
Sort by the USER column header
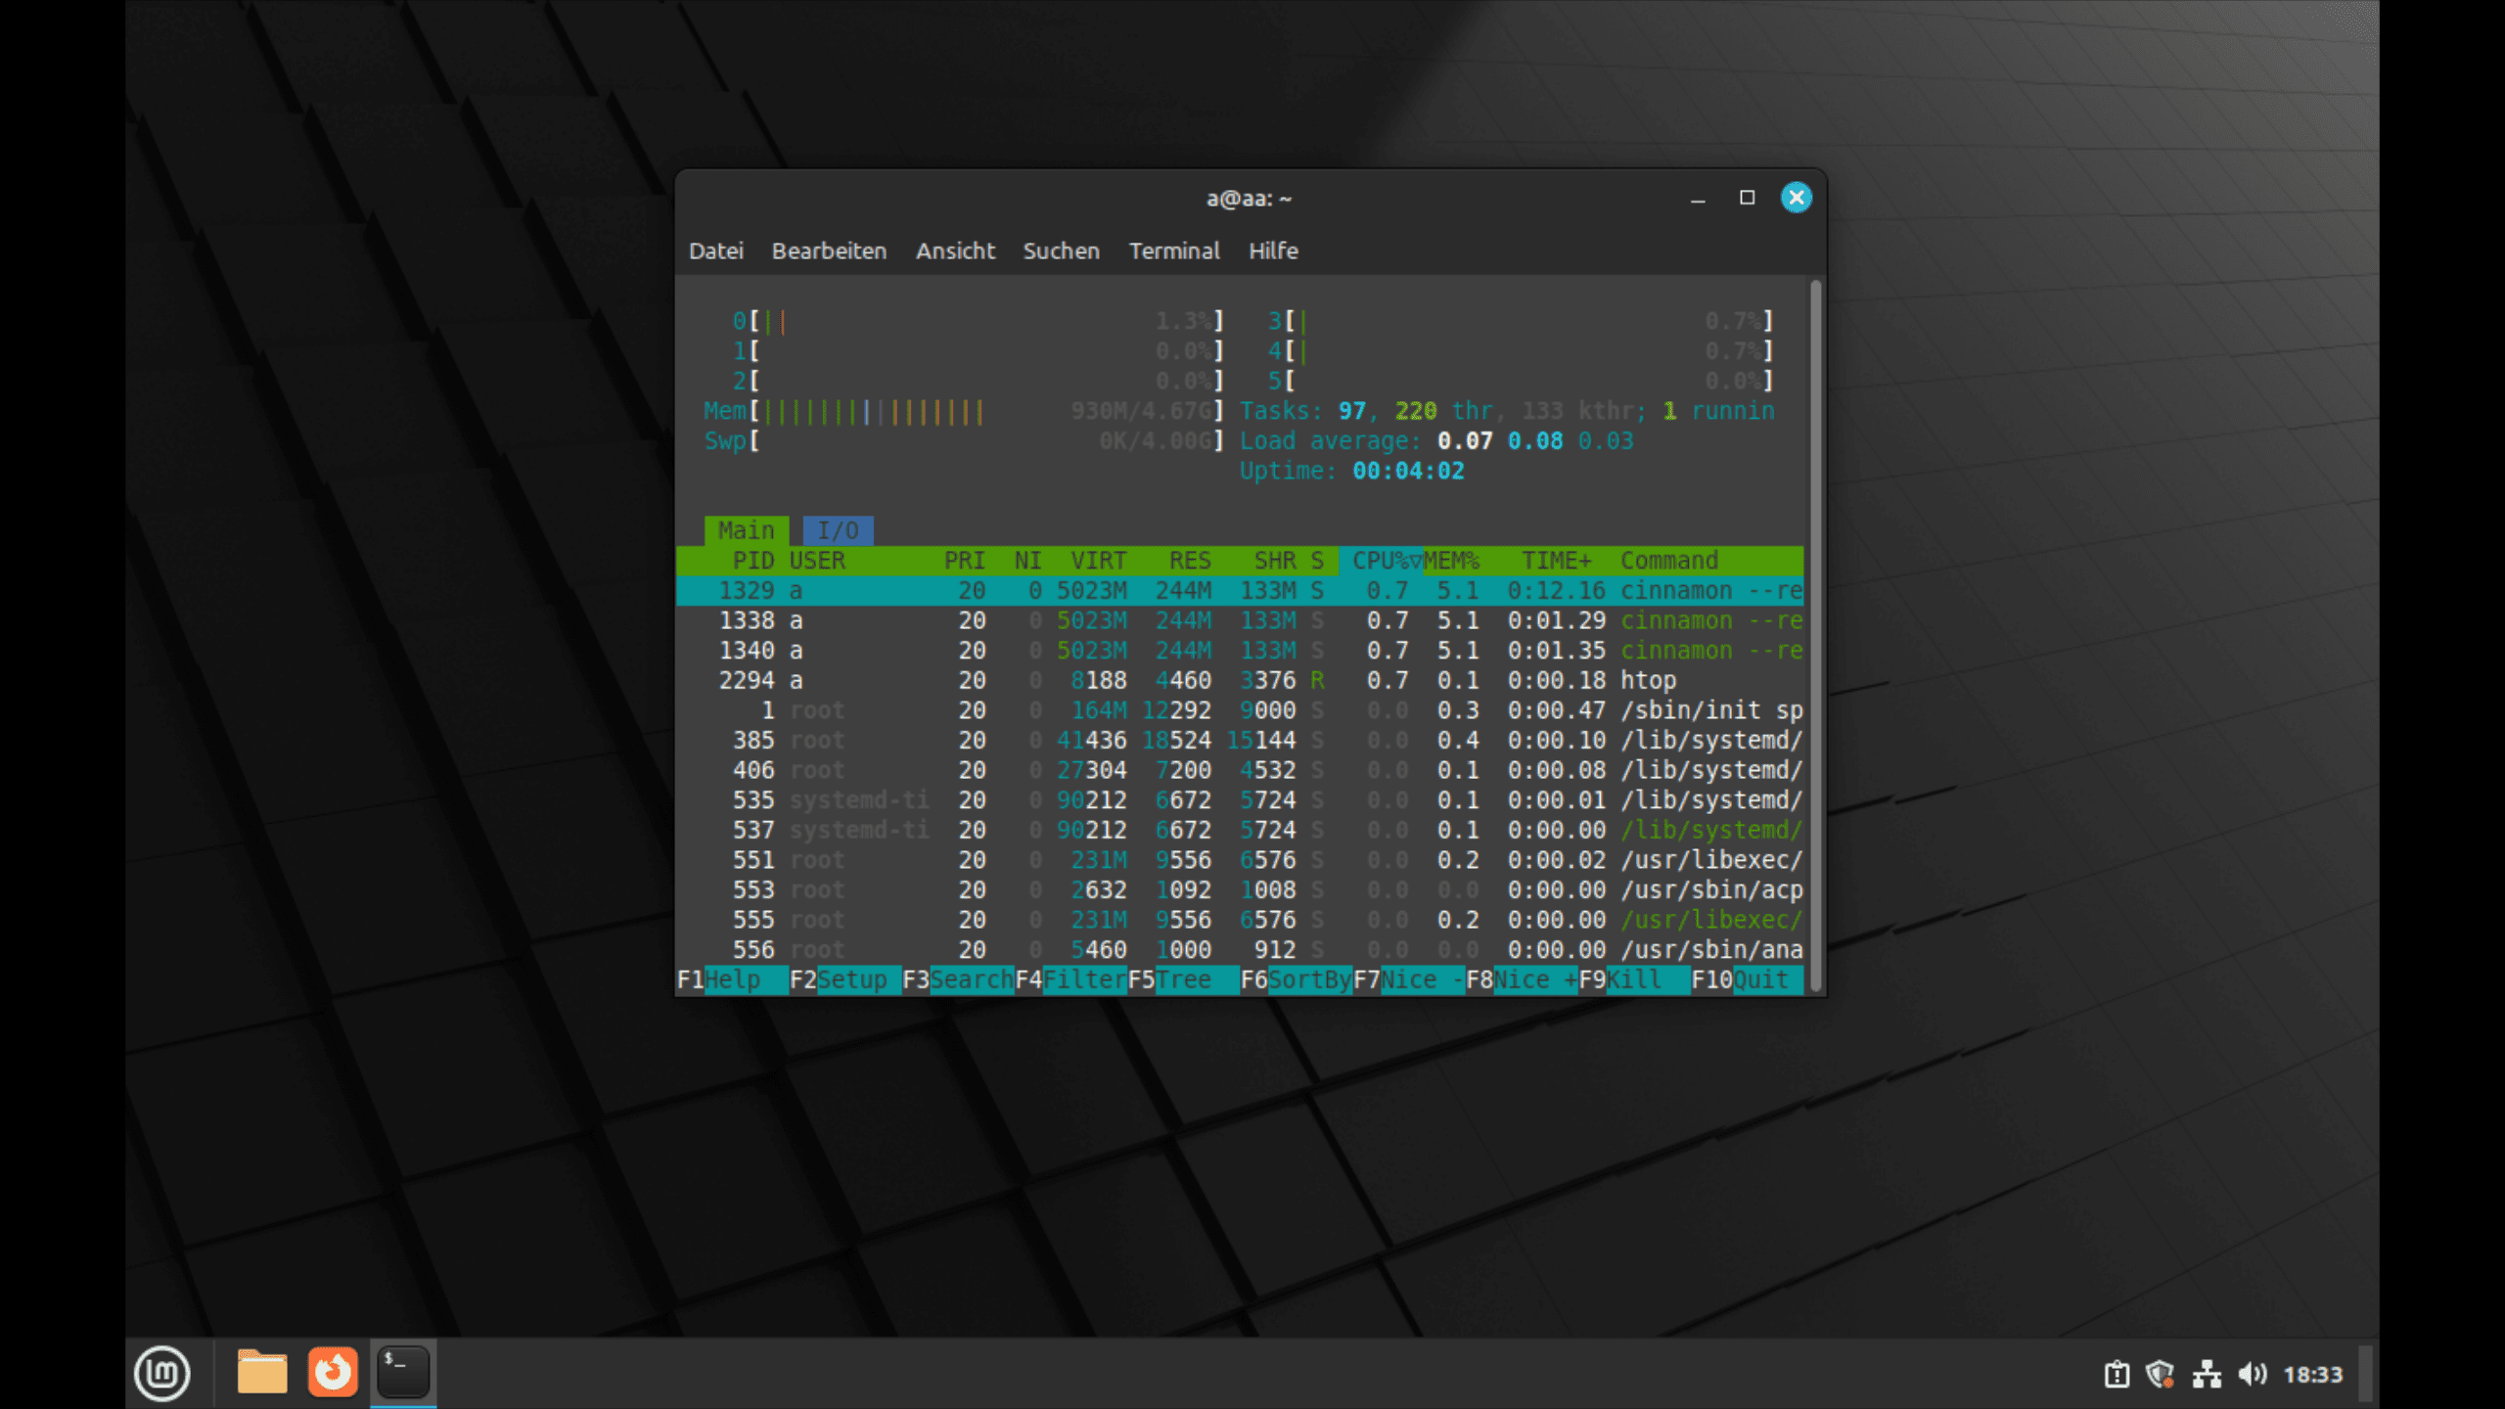tap(817, 561)
